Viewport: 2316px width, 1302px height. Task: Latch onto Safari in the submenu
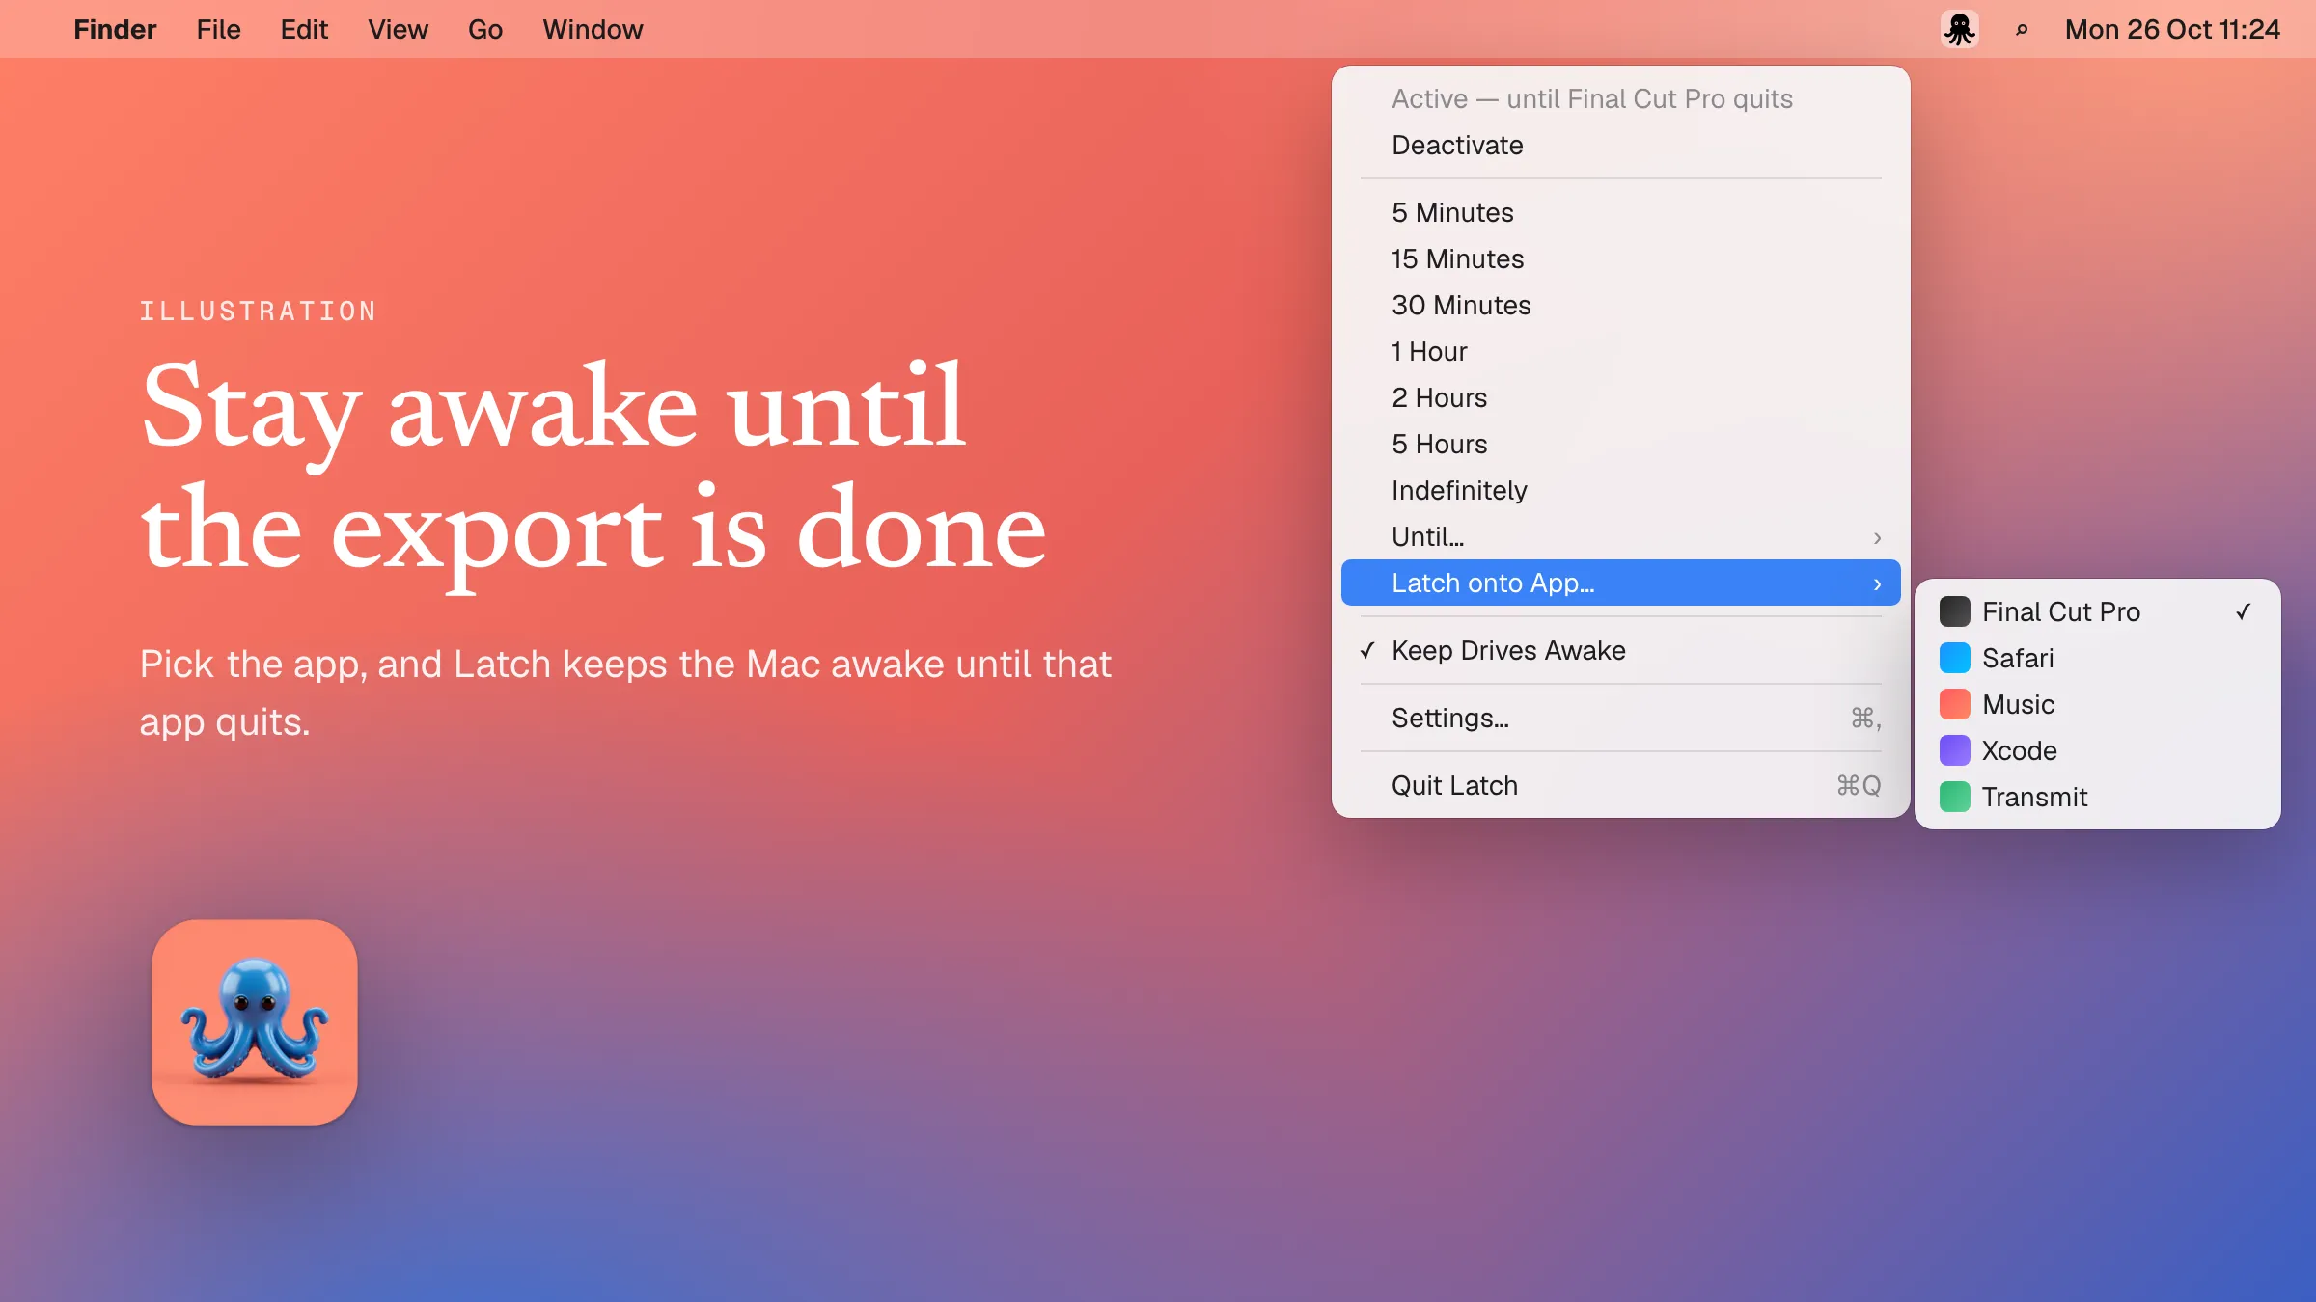(x=2098, y=658)
